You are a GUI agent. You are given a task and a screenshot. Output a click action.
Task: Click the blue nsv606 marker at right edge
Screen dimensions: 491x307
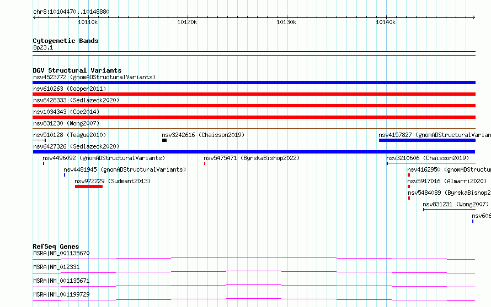[x=473, y=221]
